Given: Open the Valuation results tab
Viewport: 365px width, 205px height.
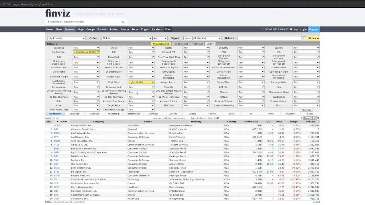Looking at the screenshot, I should pyautogui.click(x=74, y=114).
